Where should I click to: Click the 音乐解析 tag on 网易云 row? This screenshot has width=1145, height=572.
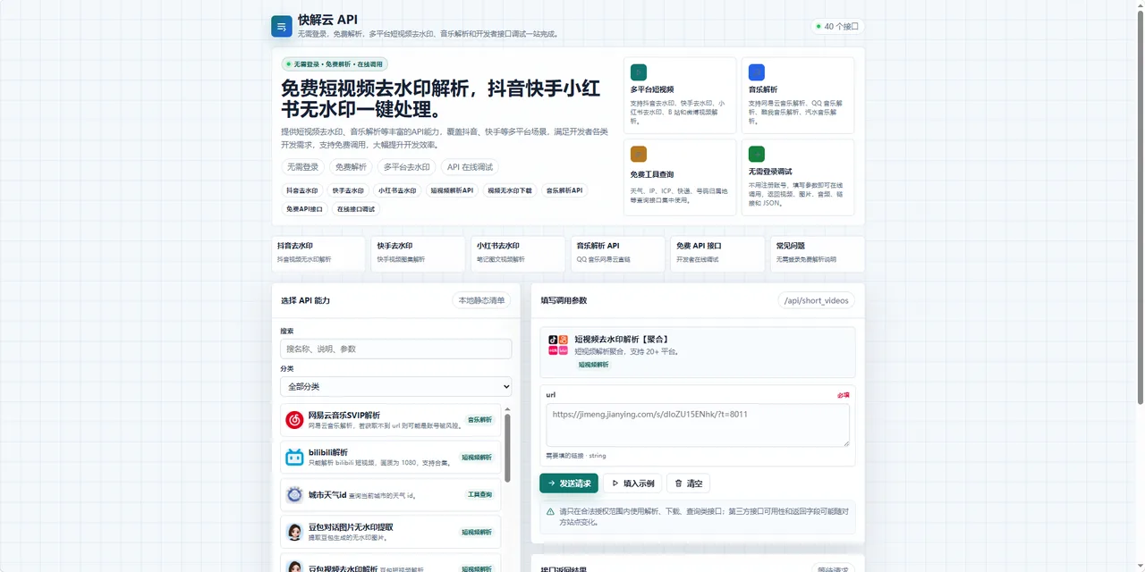[480, 420]
